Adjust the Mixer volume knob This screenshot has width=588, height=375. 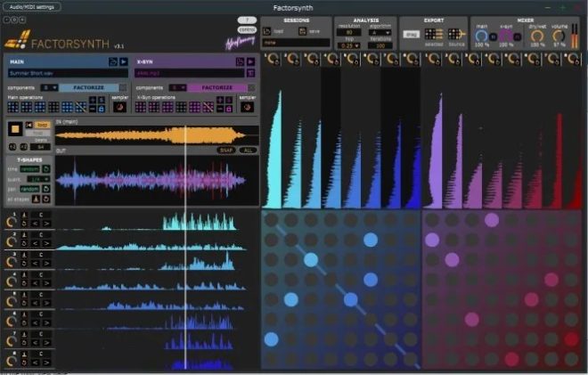(x=559, y=37)
